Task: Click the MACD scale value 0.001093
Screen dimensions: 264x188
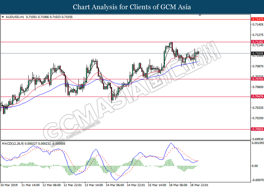Action: (258, 143)
